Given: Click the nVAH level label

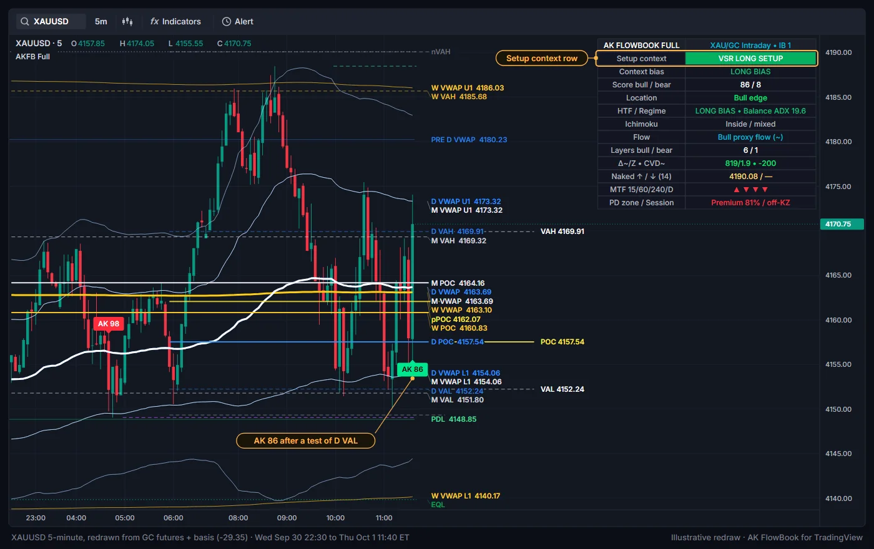Looking at the screenshot, I should tap(441, 52).
